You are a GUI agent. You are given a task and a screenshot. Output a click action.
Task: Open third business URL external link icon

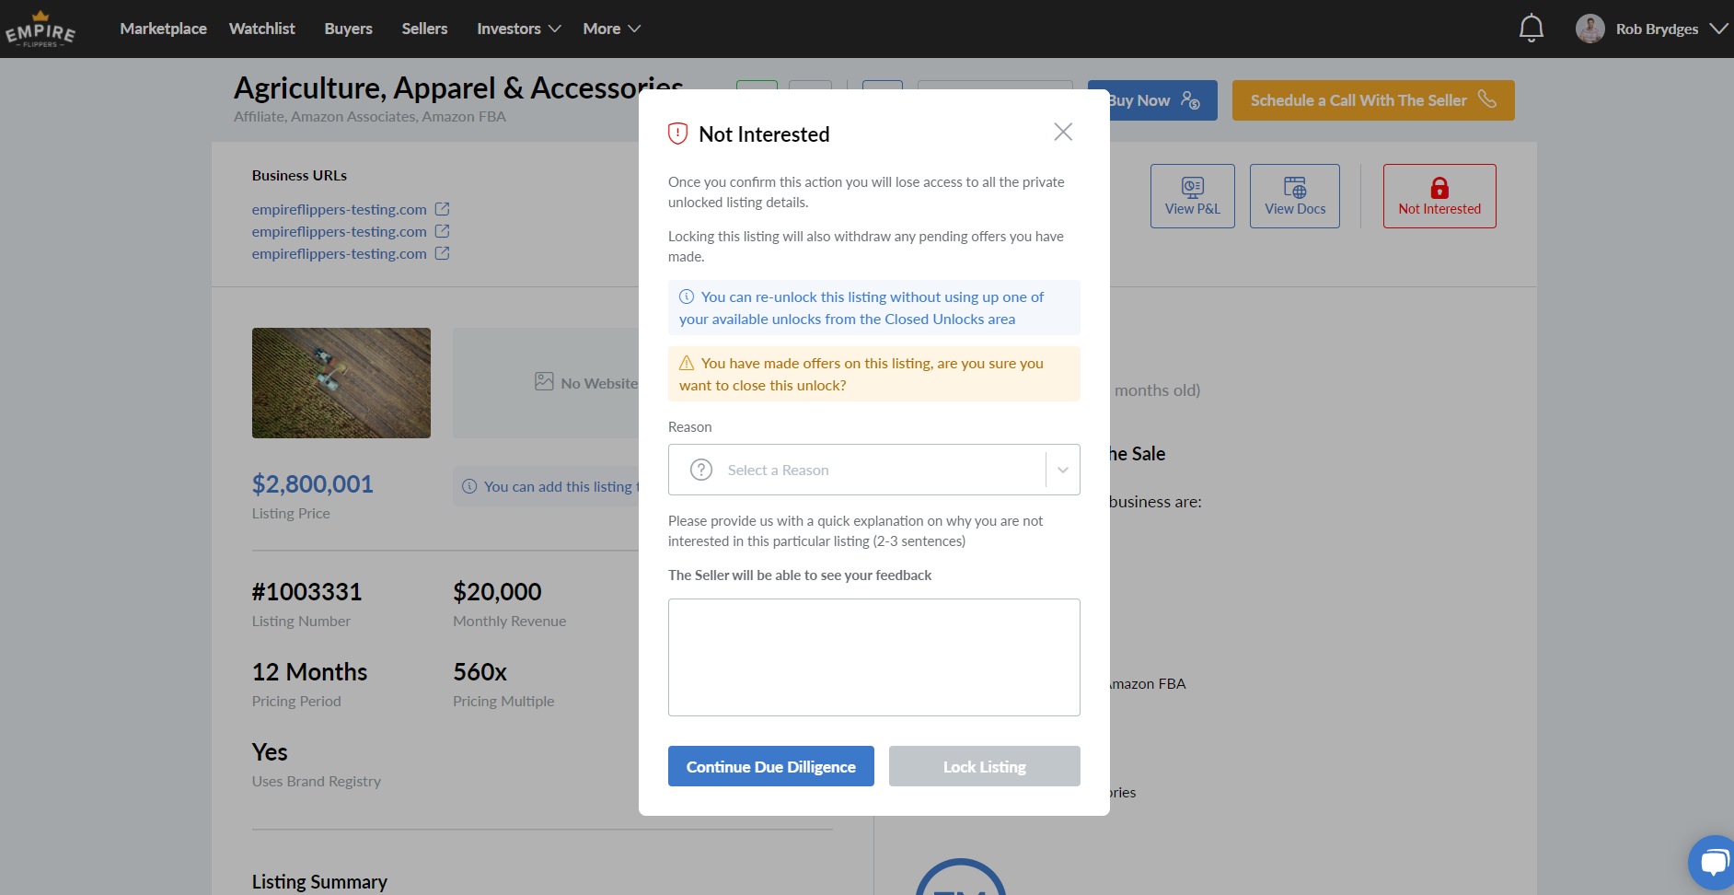(443, 253)
